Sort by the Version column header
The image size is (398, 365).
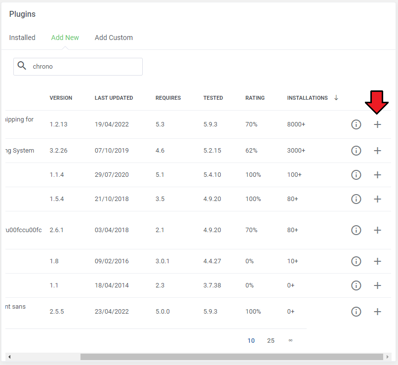pyautogui.click(x=61, y=98)
